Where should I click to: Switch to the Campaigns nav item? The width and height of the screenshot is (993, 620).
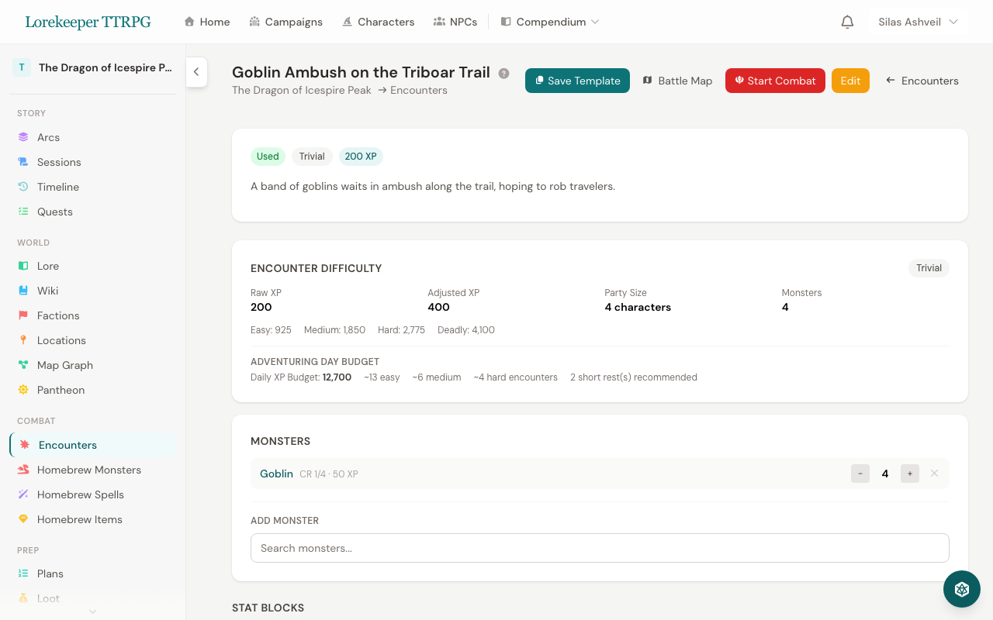(285, 22)
